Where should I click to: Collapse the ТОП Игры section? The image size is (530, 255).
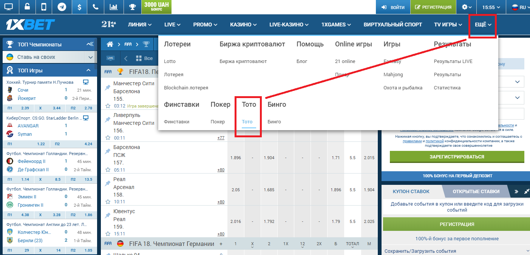point(88,70)
